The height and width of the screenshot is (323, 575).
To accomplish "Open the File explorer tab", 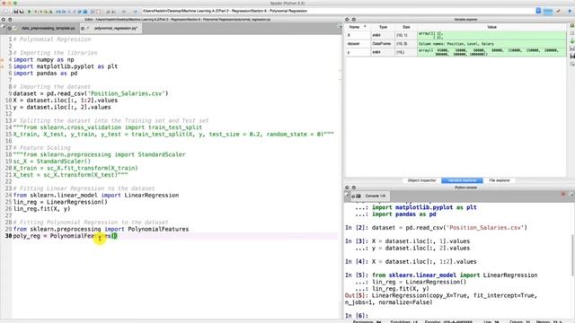I will point(500,180).
